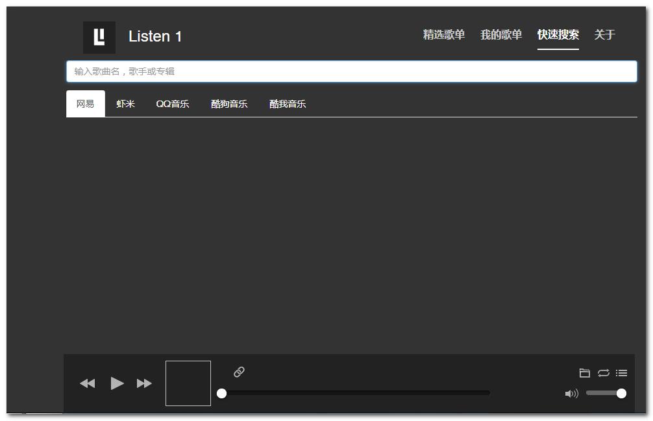Click the Listen 1 logo icon

pos(98,37)
